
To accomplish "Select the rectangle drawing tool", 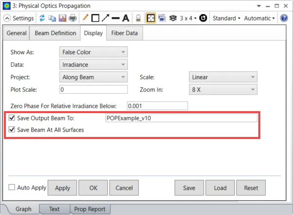I will click(95, 18).
